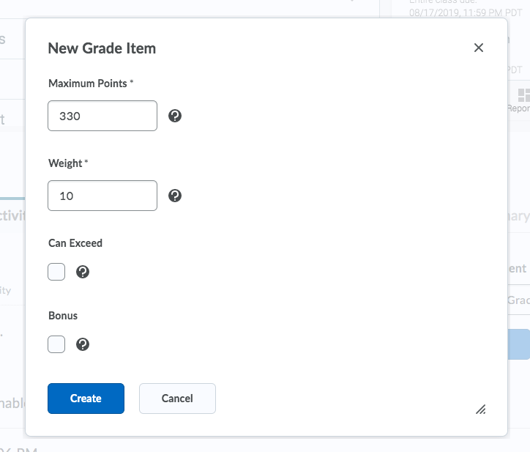Click the Can Exceed label text
The height and width of the screenshot is (452, 530).
[75, 243]
